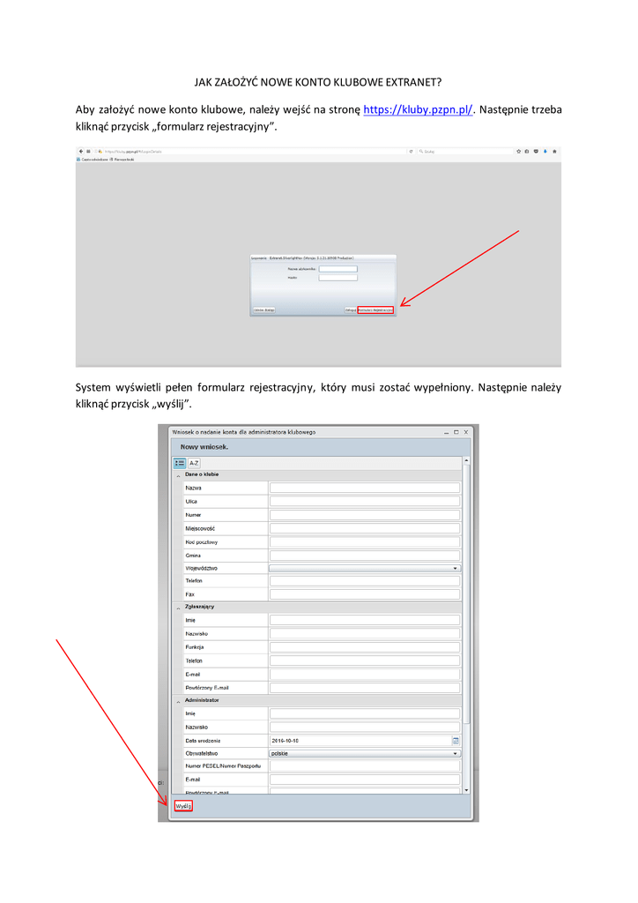Collapse the Dane o klubie section
638x903 pixels.
coord(177,475)
